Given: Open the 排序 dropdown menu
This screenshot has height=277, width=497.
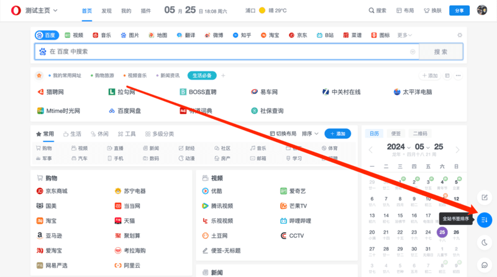Looking at the screenshot, I should [310, 134].
